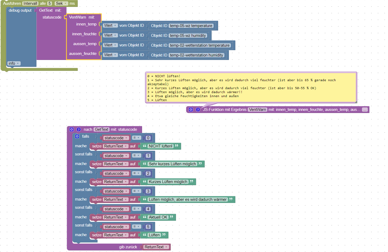
Task: Click gear icon on GetText function block
Action: (72, 129)
